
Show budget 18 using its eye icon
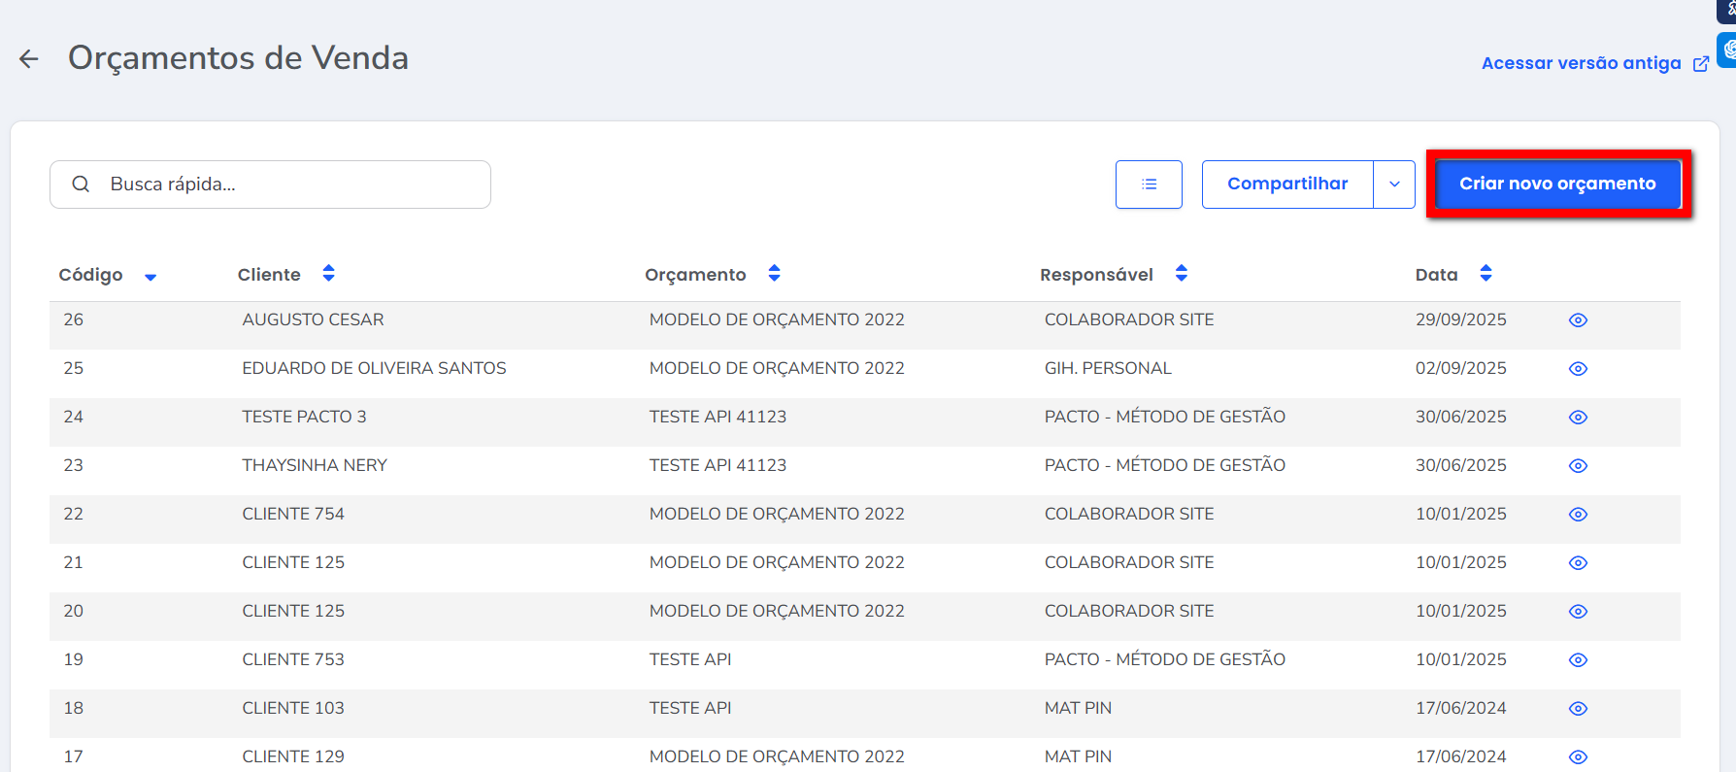1578,709
